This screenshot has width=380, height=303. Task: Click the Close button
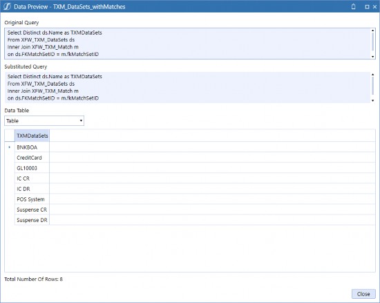(x=363, y=294)
